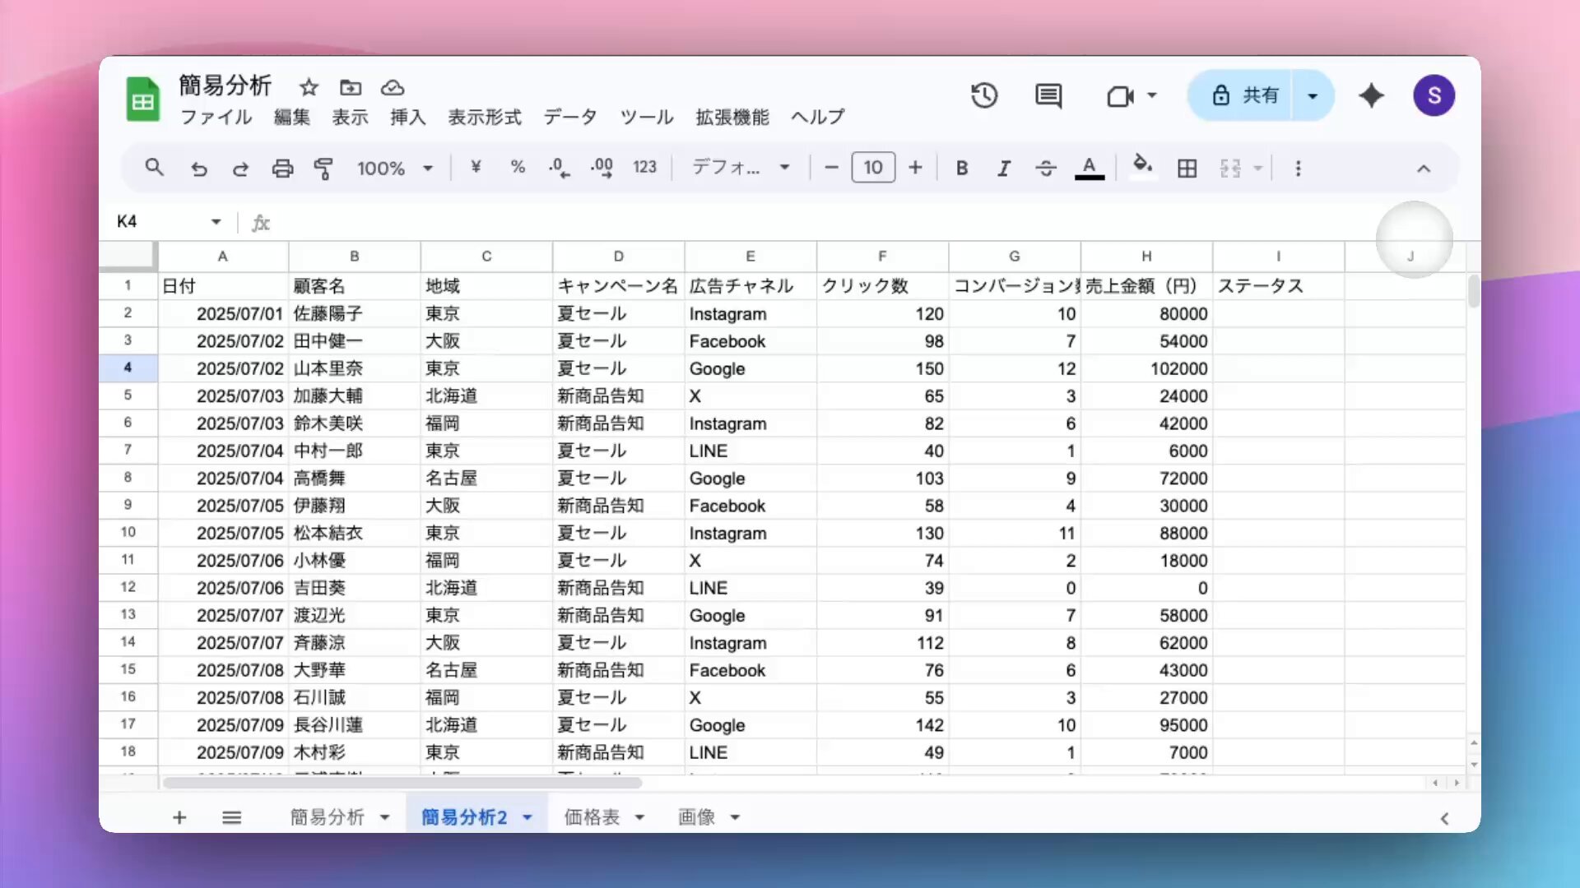The height and width of the screenshot is (888, 1580).
Task: Click the search menus magnifier icon
Action: pyautogui.click(x=154, y=168)
